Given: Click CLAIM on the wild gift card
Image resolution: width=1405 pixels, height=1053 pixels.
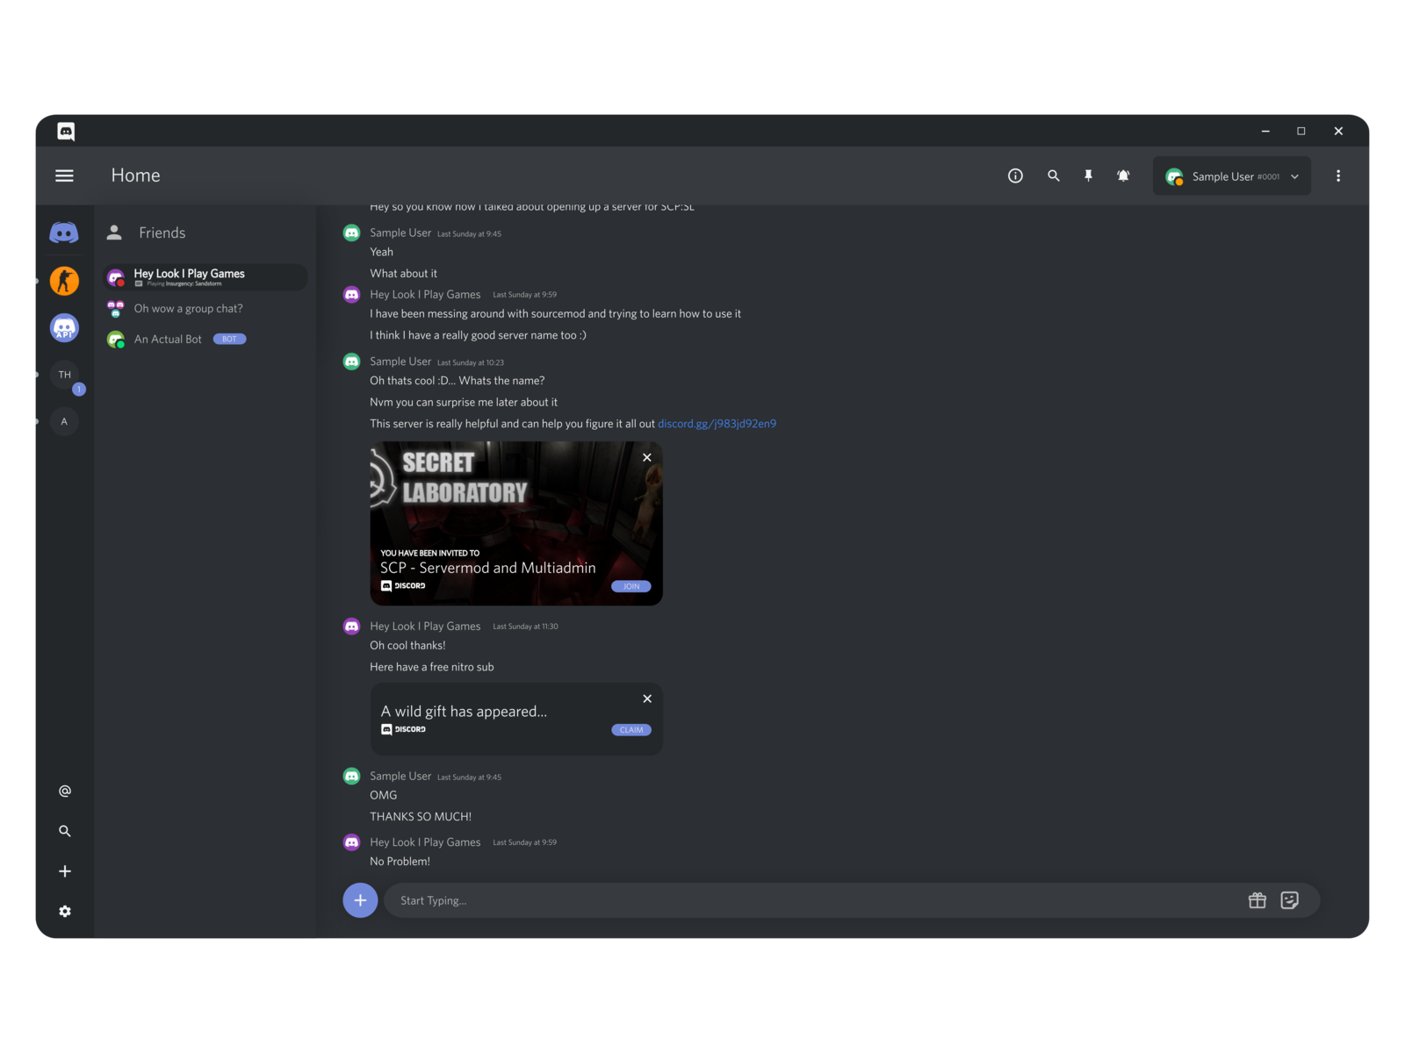Looking at the screenshot, I should pos(631,730).
